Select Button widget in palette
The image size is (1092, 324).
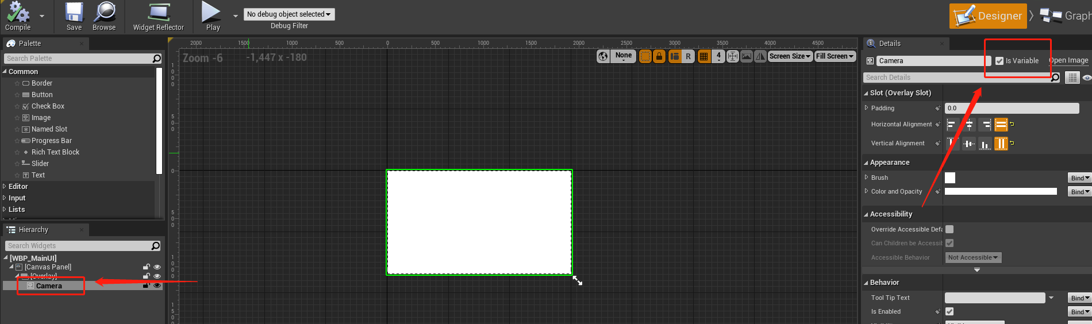point(42,95)
